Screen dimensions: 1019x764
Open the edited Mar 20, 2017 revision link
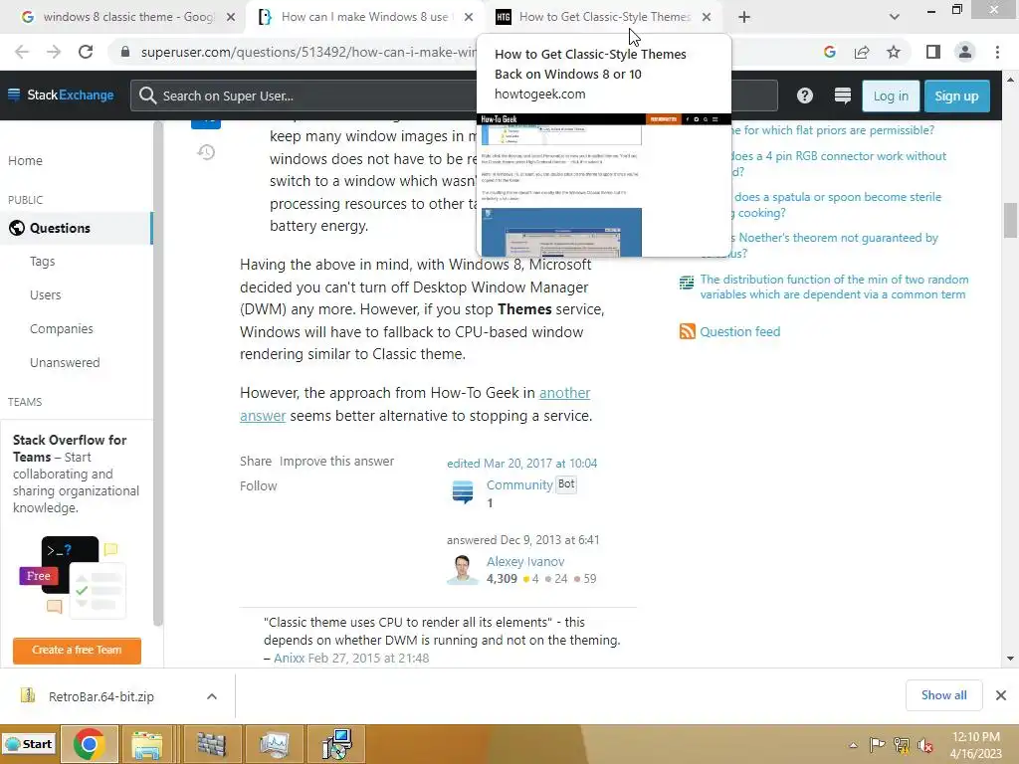click(521, 464)
